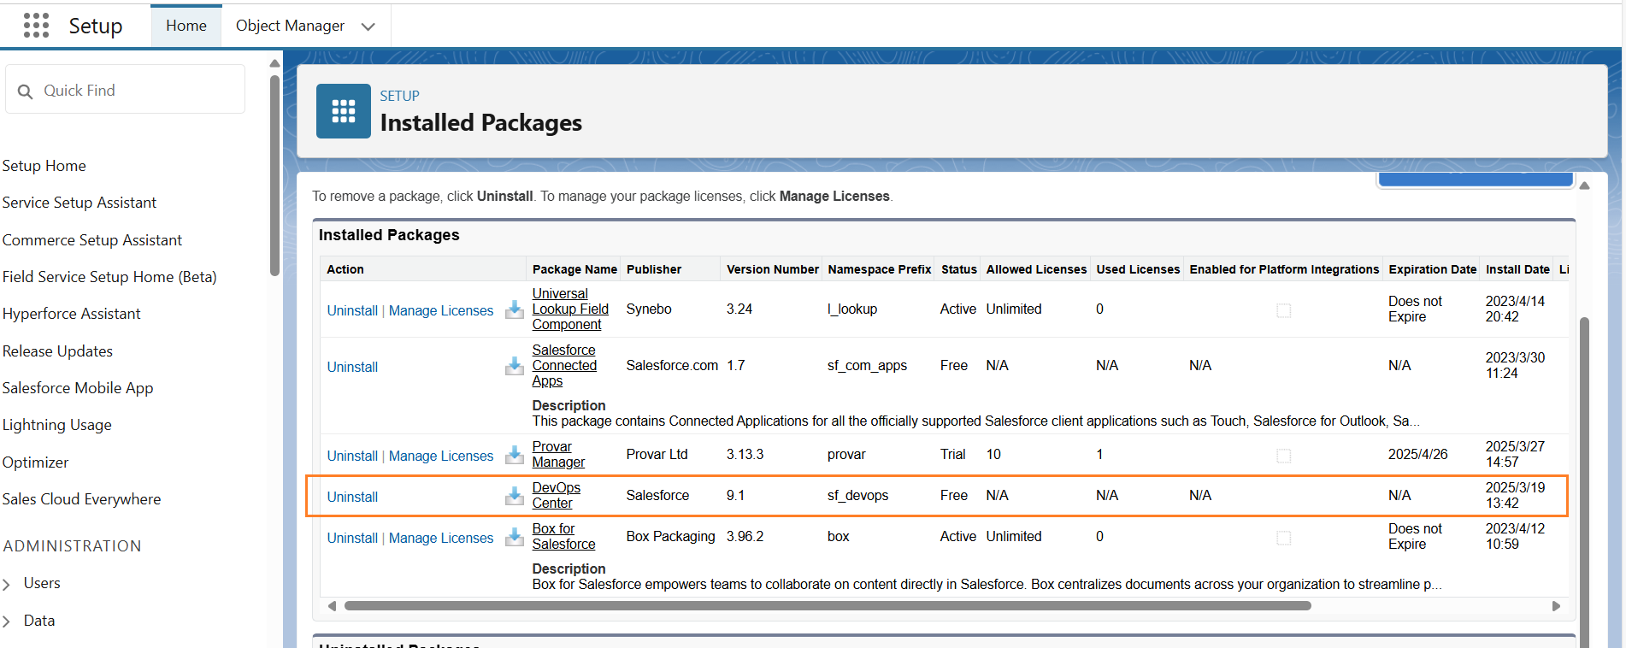Click the Install Date column header
This screenshot has height=648, width=1626.
(1517, 269)
